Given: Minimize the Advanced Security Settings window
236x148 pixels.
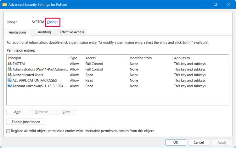Looking at the screenshot, I should pos(201,5).
